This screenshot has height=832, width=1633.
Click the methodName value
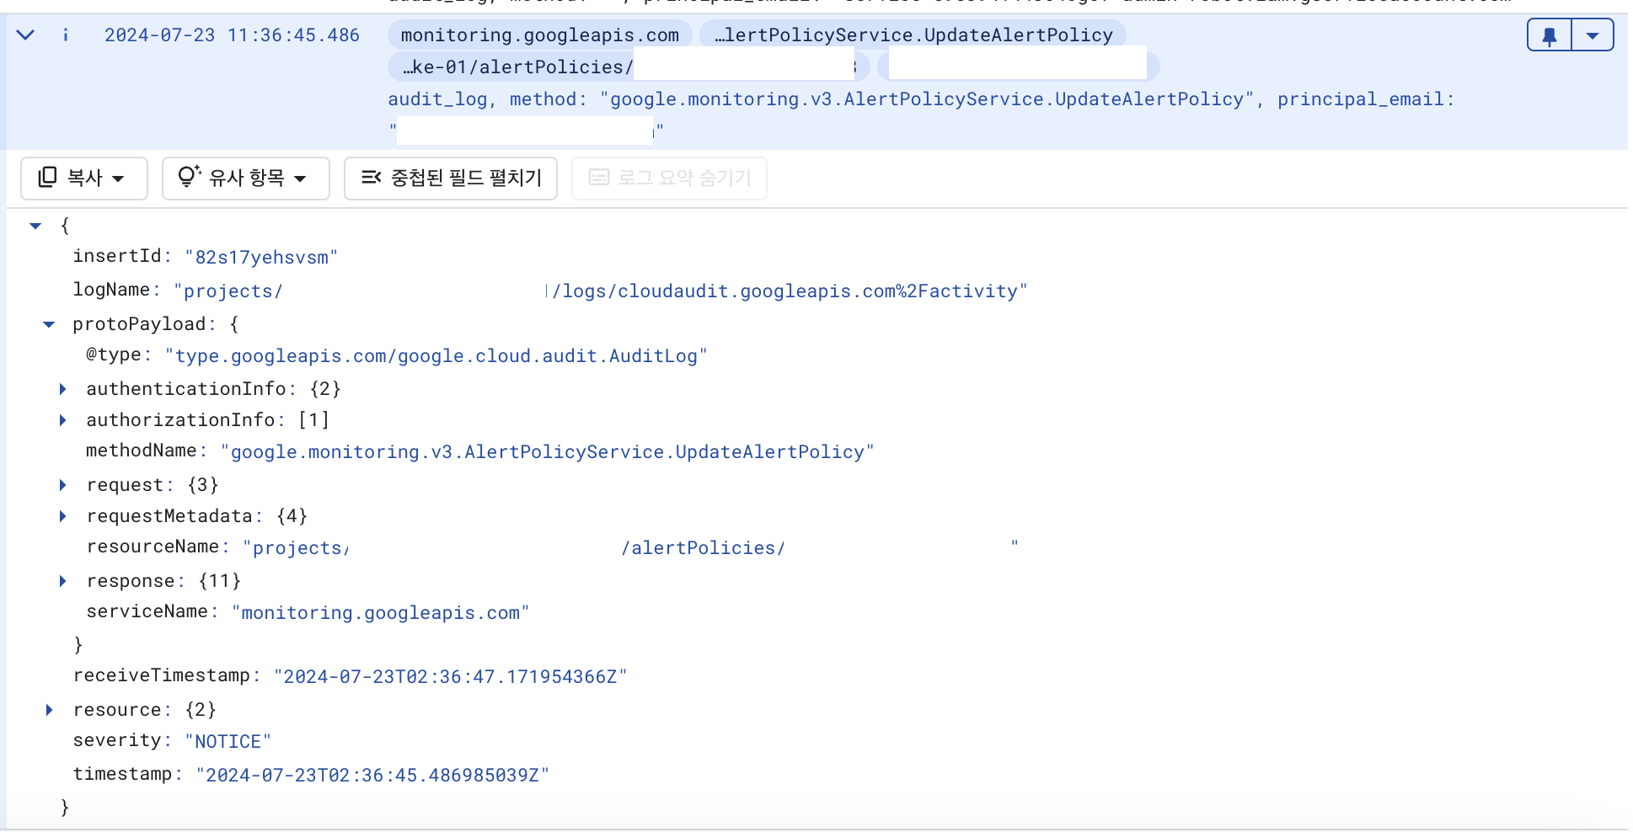pyautogui.click(x=548, y=452)
